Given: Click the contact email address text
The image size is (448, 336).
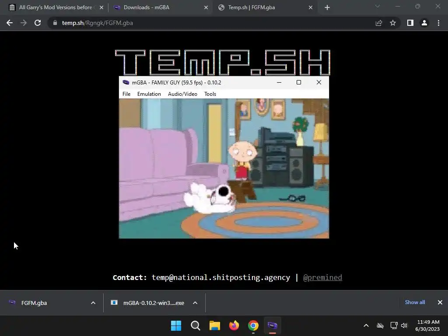Looking at the screenshot, I should click(221, 277).
